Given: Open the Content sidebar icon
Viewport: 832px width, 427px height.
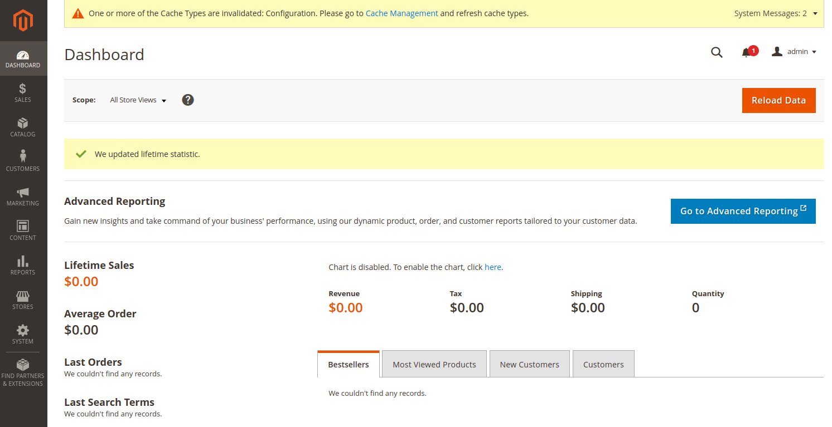Looking at the screenshot, I should point(23,226).
